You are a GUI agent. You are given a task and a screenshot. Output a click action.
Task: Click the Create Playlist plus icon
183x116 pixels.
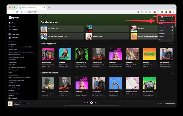pos(9,34)
